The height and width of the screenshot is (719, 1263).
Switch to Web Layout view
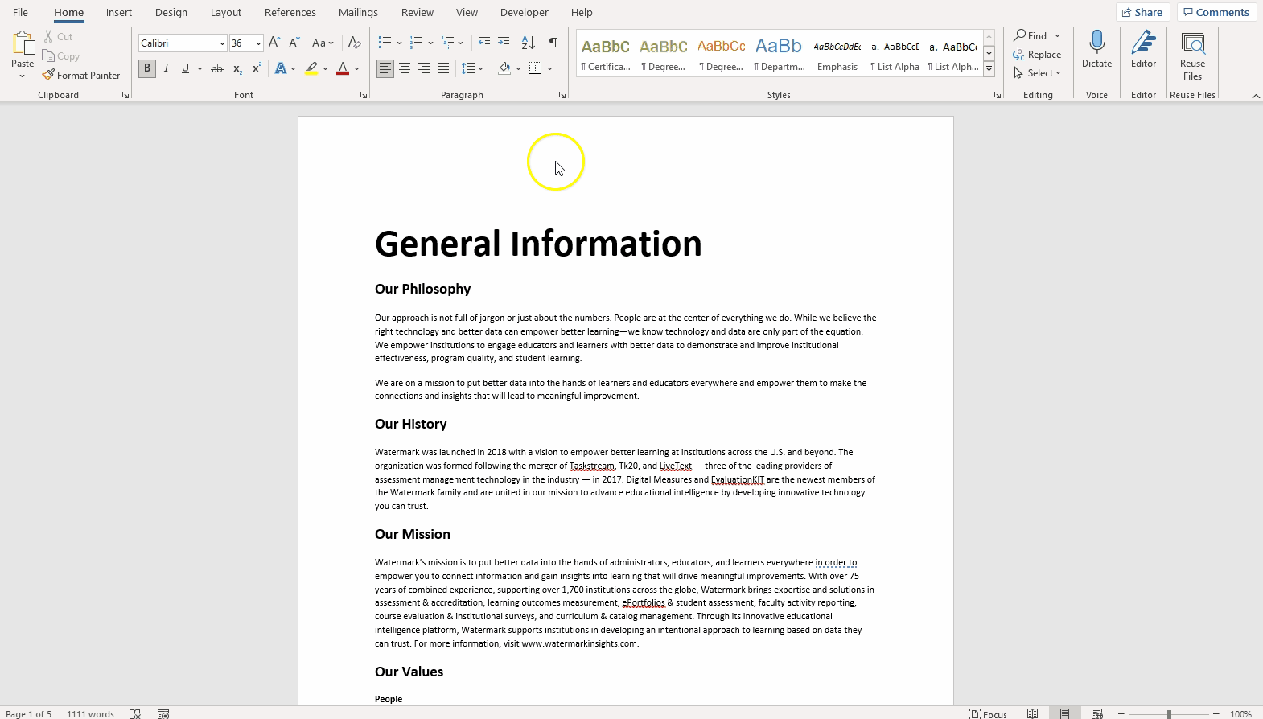pyautogui.click(x=1096, y=713)
